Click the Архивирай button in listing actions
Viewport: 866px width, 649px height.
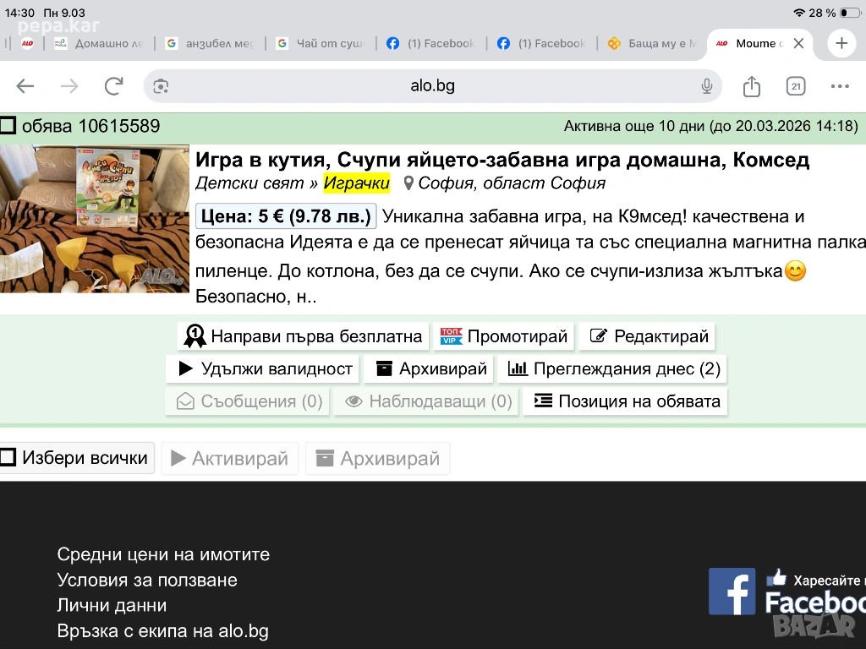click(x=429, y=368)
